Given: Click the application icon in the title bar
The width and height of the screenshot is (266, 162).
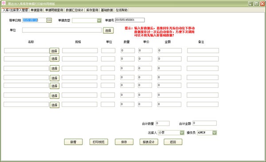Looking at the screenshot, I should coord(4,3).
